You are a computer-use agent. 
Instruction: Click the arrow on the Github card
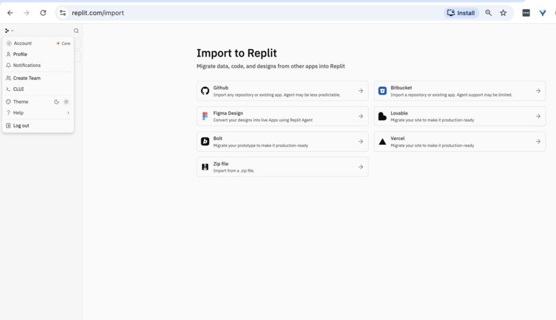(361, 91)
